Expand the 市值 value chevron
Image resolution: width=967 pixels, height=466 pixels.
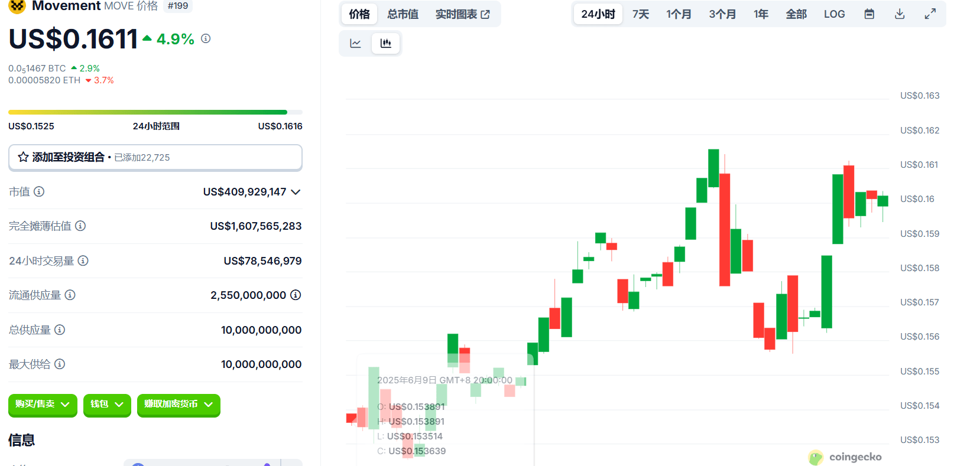pyautogui.click(x=296, y=192)
